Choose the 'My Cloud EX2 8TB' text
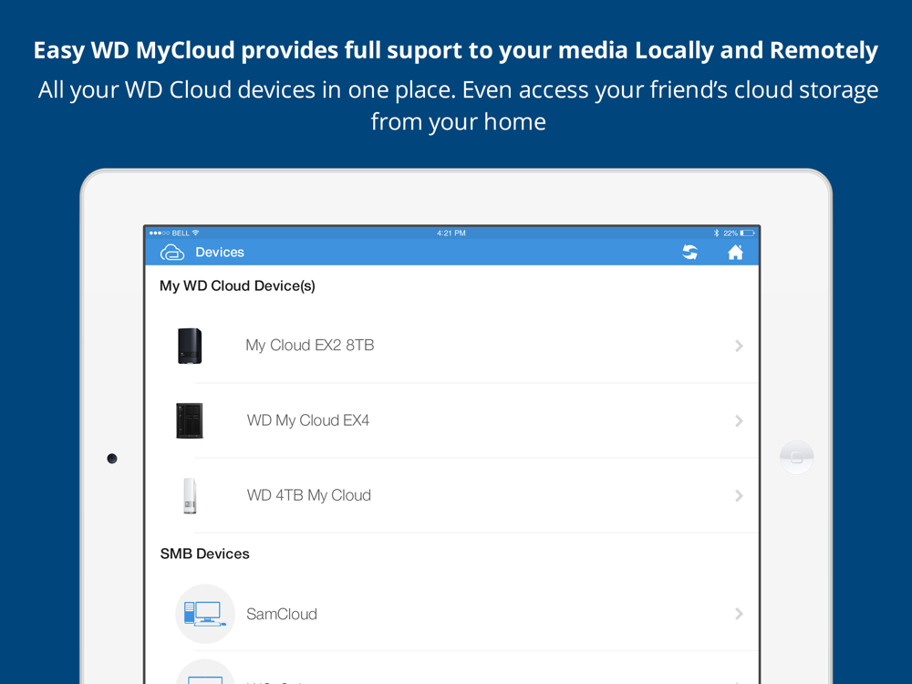The height and width of the screenshot is (684, 912). 309,346
